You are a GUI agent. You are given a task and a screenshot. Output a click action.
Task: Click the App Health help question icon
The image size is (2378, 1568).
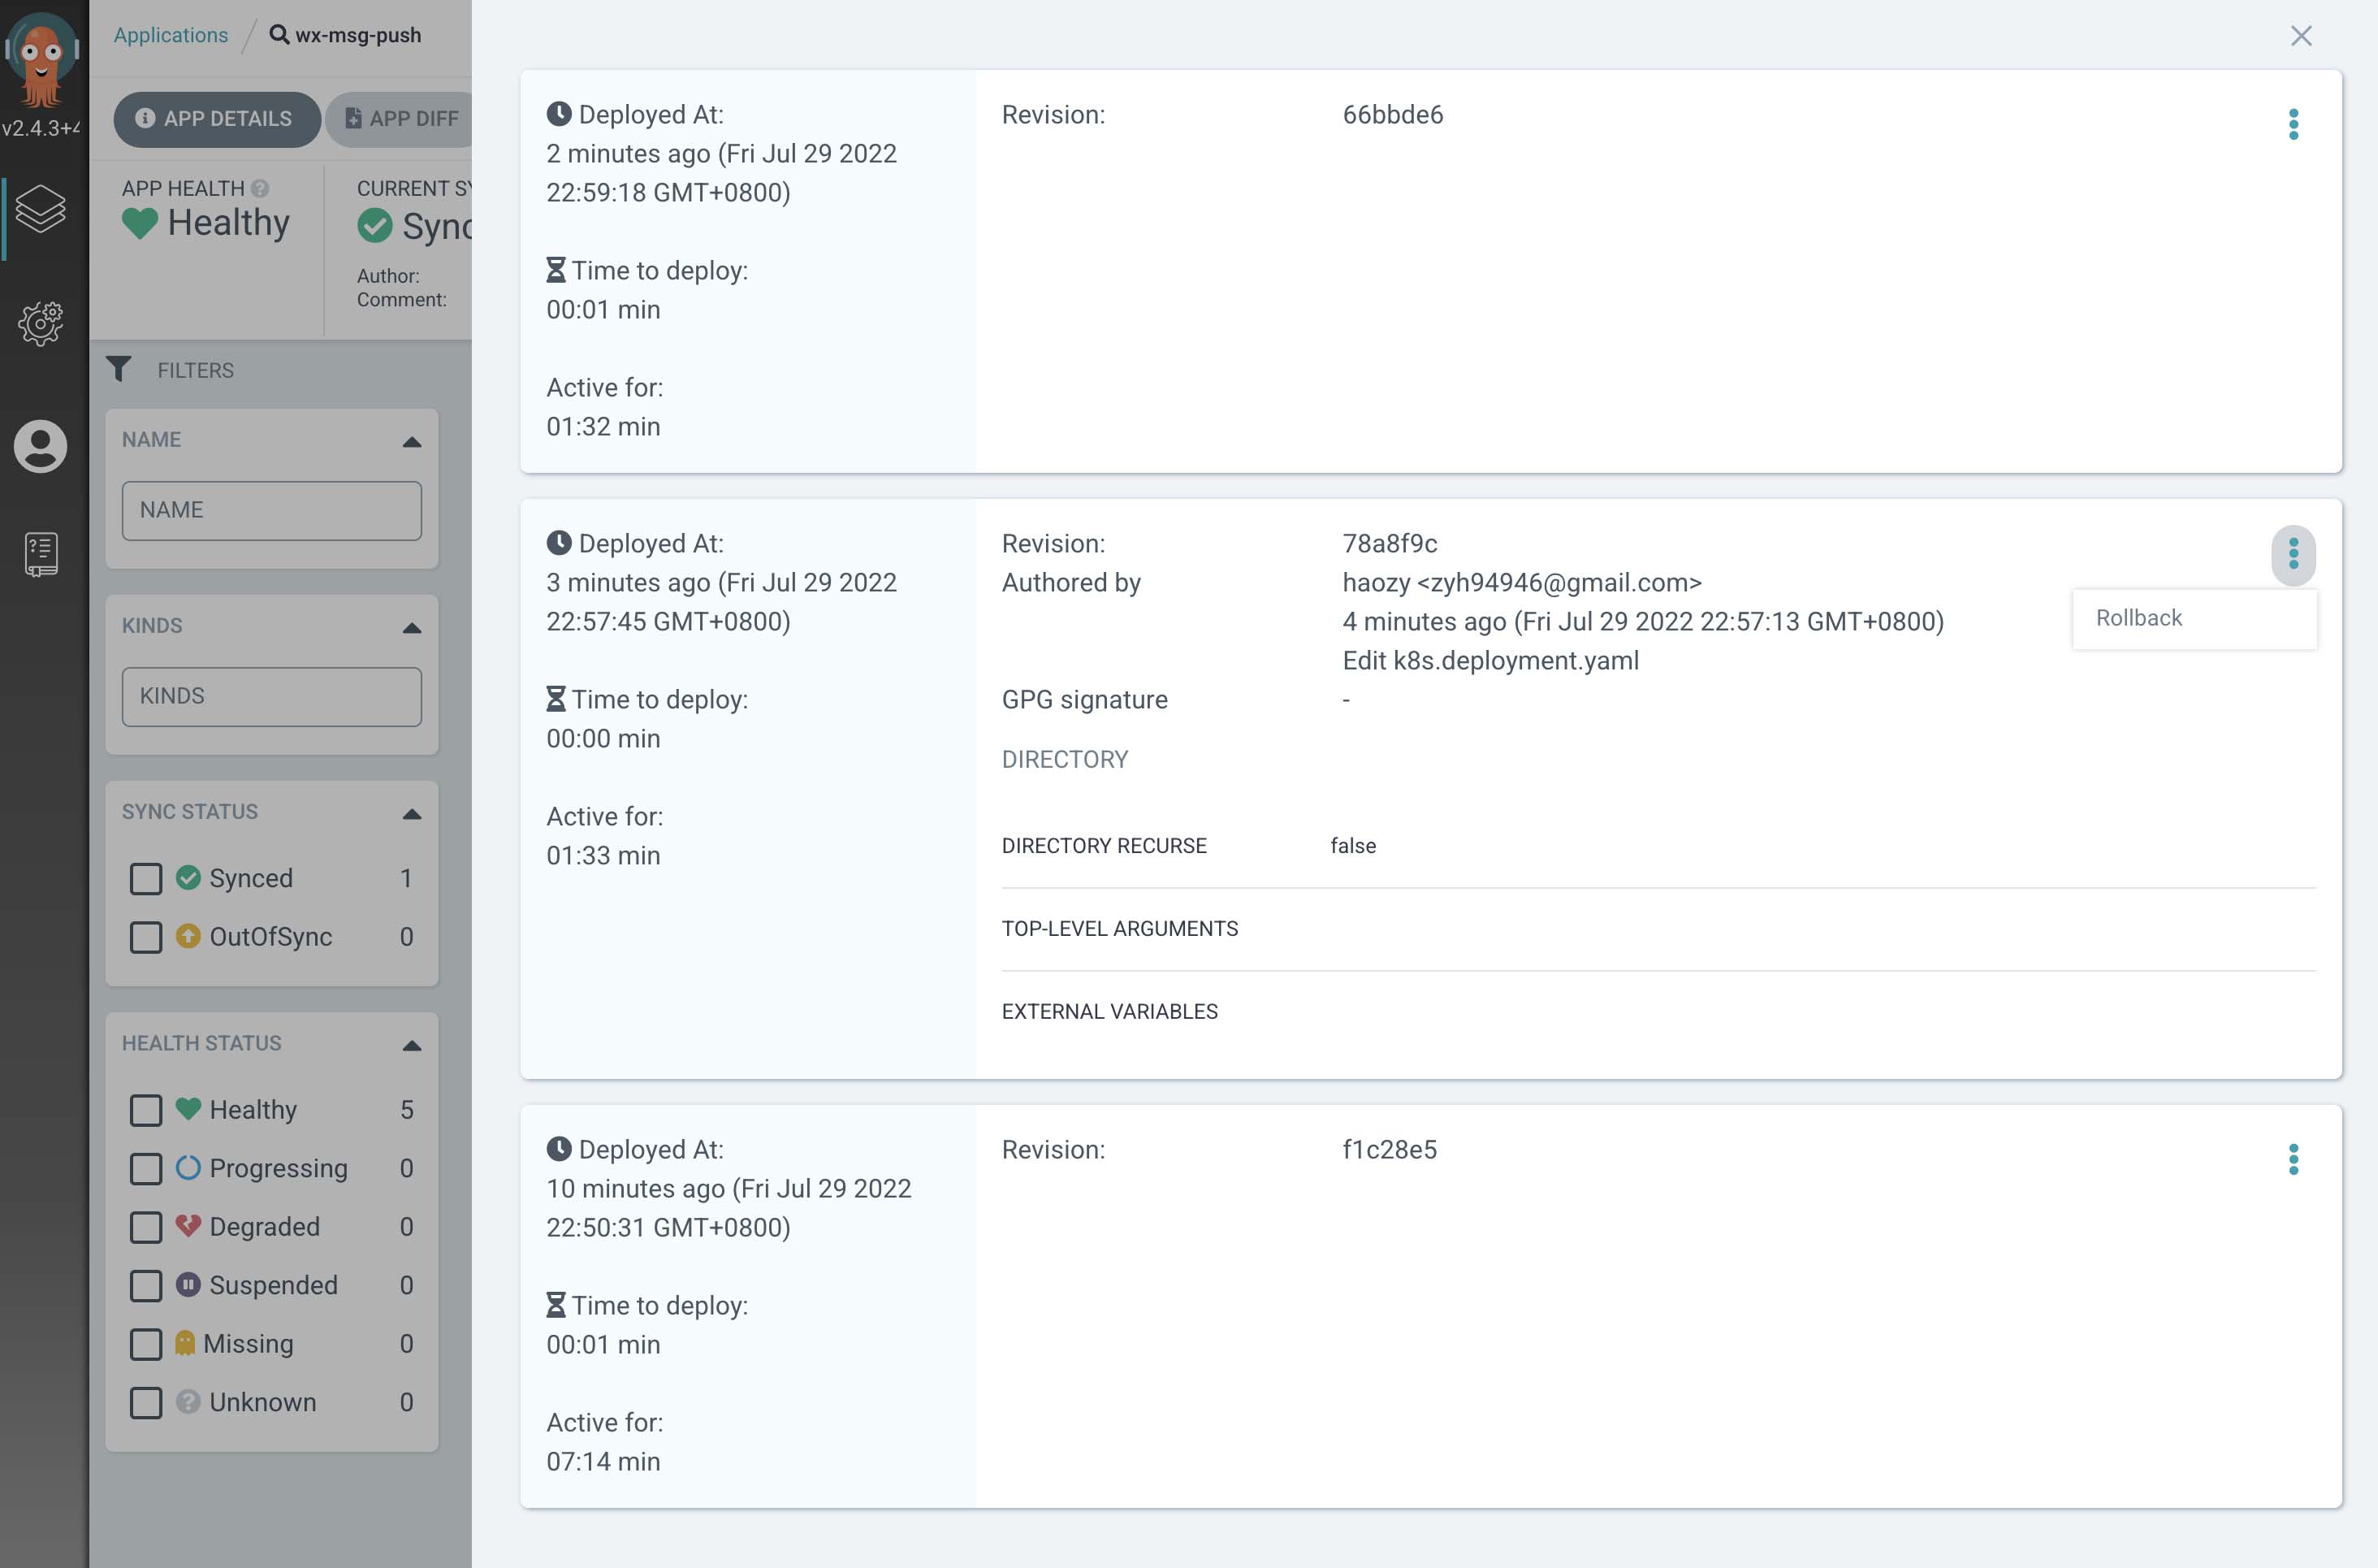260,188
